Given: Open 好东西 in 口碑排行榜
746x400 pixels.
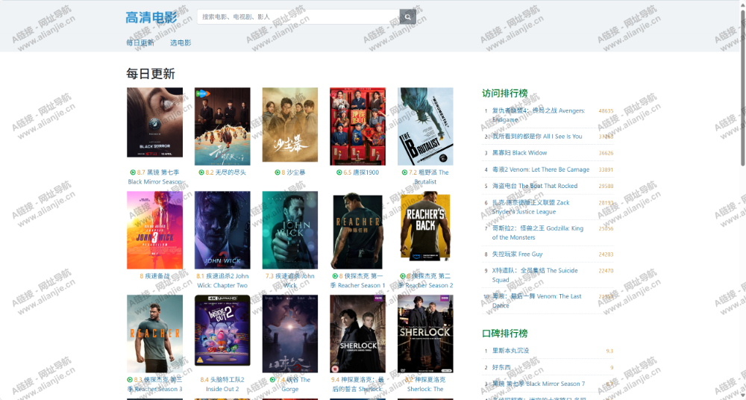Looking at the screenshot, I should click(x=501, y=368).
